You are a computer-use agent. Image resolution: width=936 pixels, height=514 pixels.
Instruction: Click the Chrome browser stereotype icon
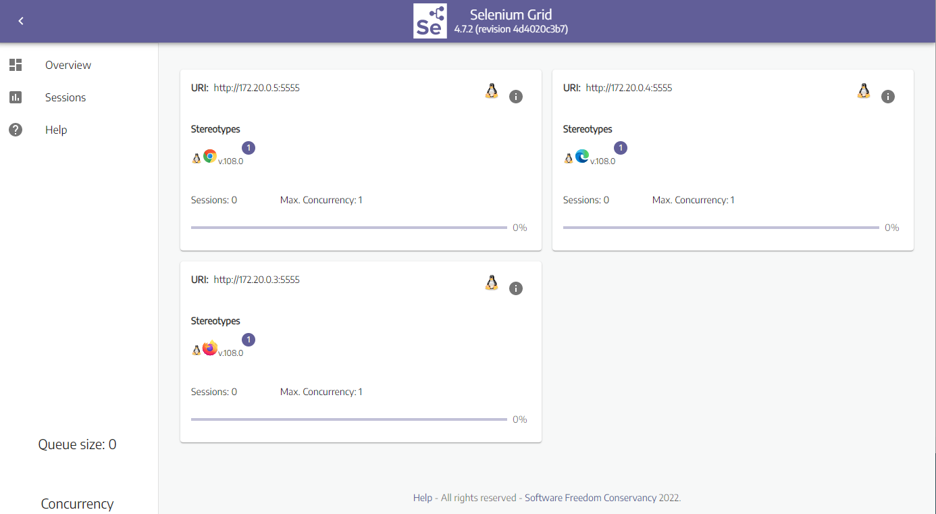210,156
